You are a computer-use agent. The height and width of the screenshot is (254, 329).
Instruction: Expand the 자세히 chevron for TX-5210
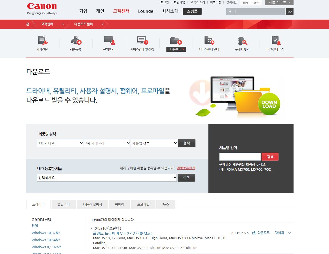(290, 233)
